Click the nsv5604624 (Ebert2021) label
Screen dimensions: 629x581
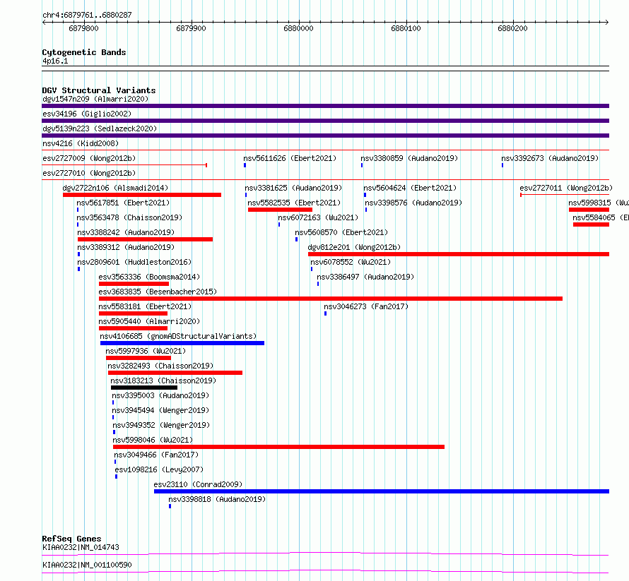(410, 188)
